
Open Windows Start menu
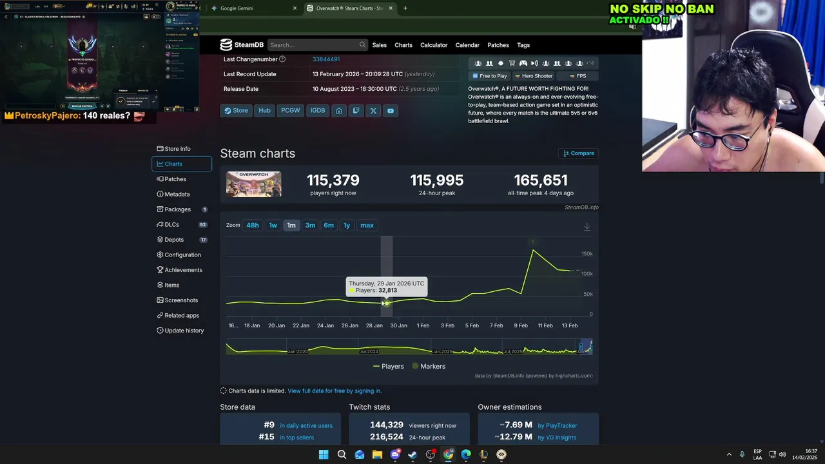coord(324,454)
